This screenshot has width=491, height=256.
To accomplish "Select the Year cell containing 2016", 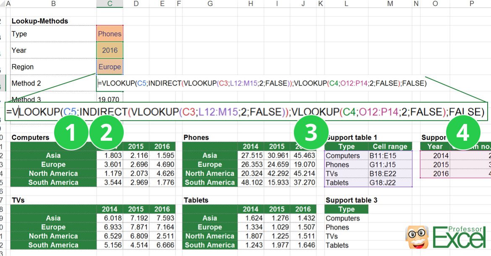I will [109, 50].
